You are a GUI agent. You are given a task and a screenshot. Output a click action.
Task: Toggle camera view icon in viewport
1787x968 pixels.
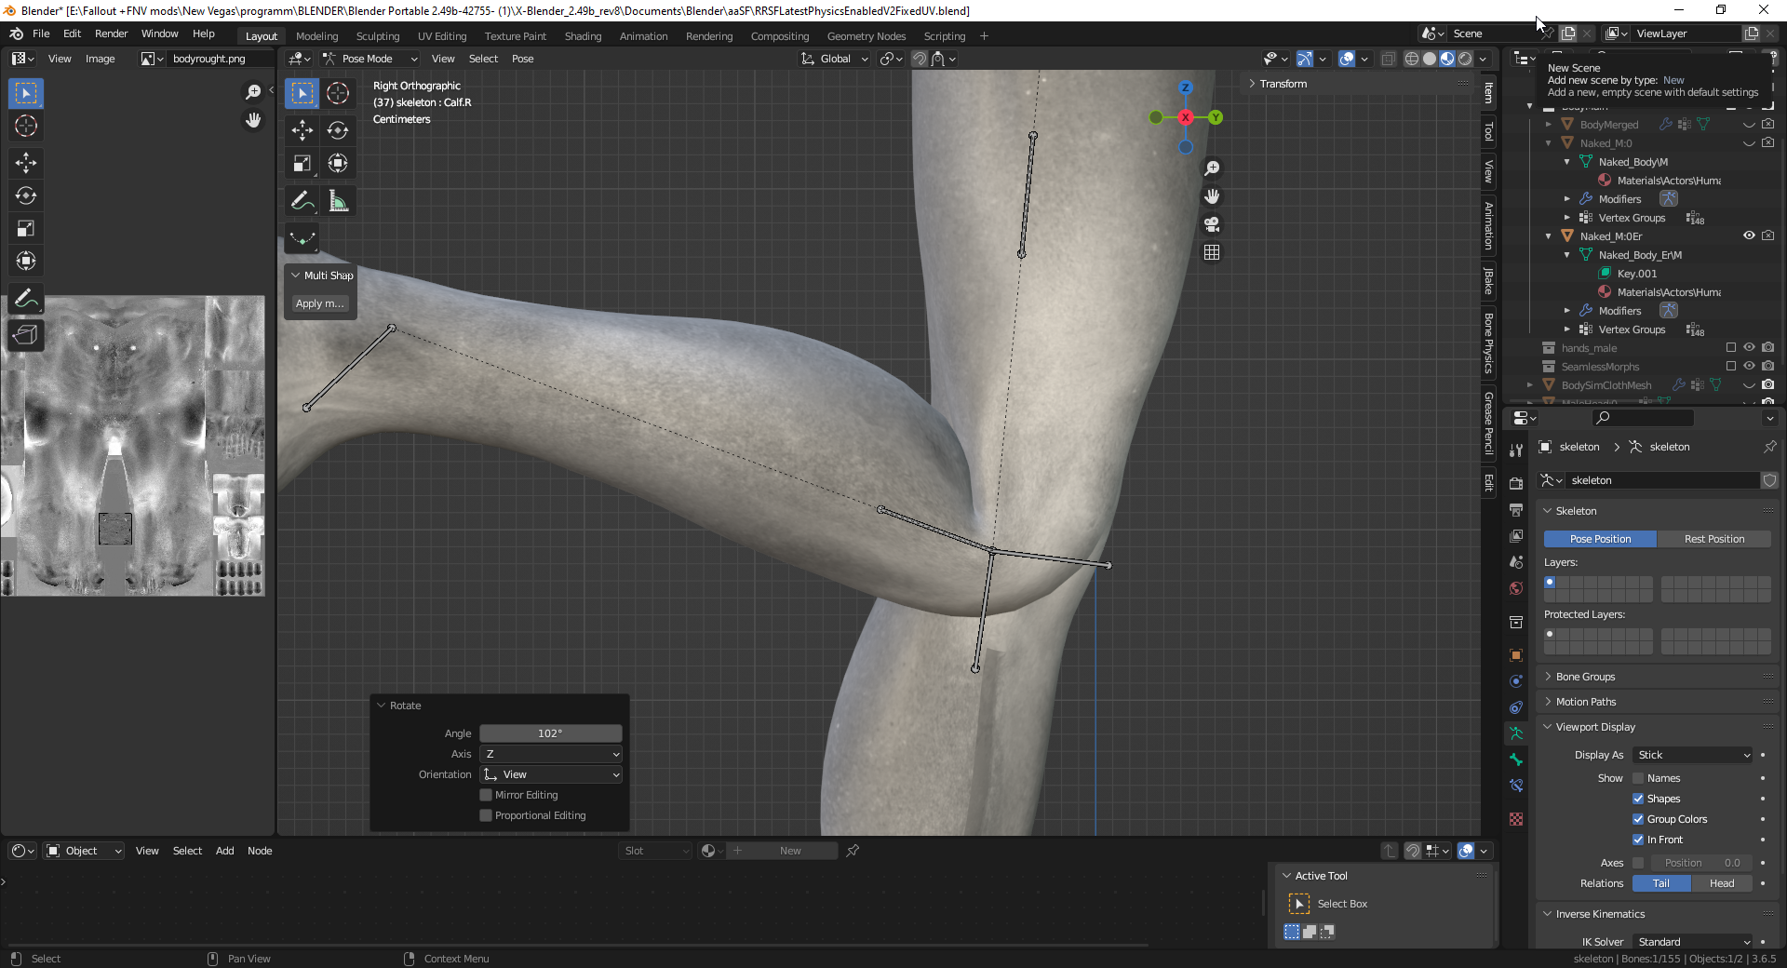(x=1212, y=224)
